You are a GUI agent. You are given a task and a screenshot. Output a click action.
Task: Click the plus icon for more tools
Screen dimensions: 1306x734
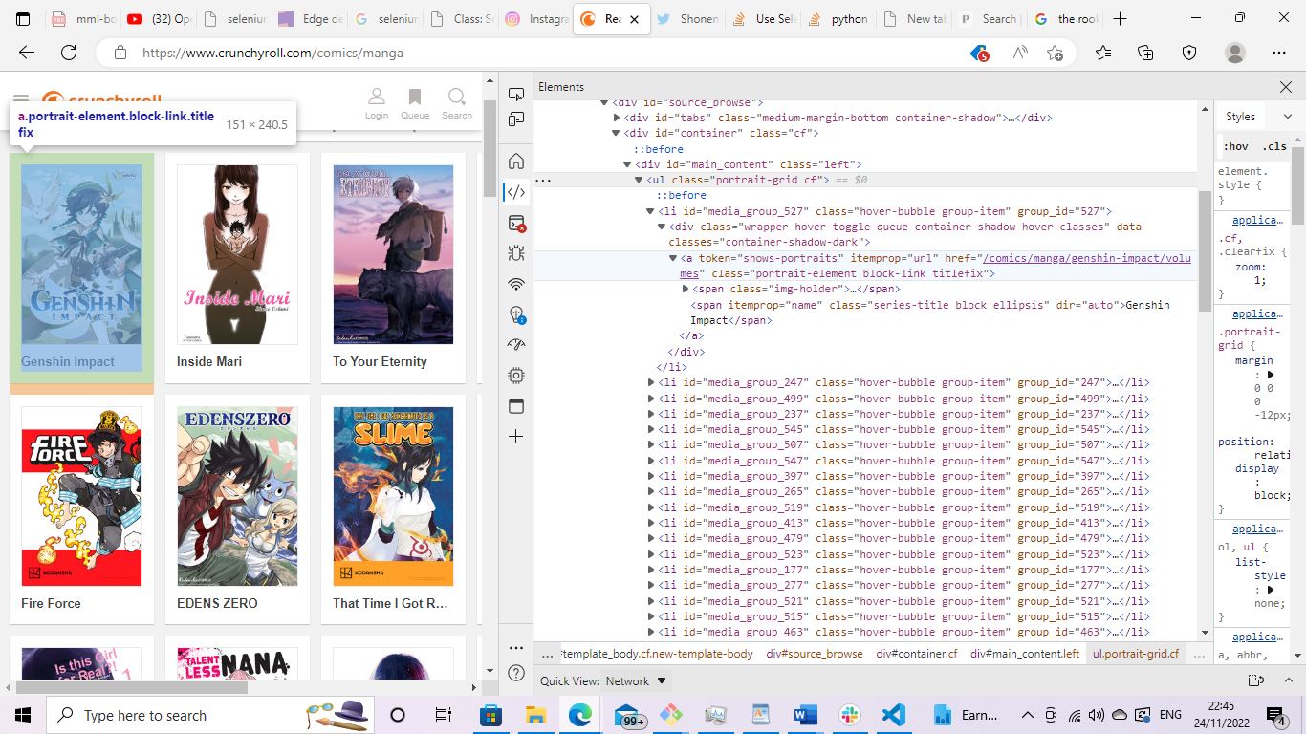coord(516,437)
